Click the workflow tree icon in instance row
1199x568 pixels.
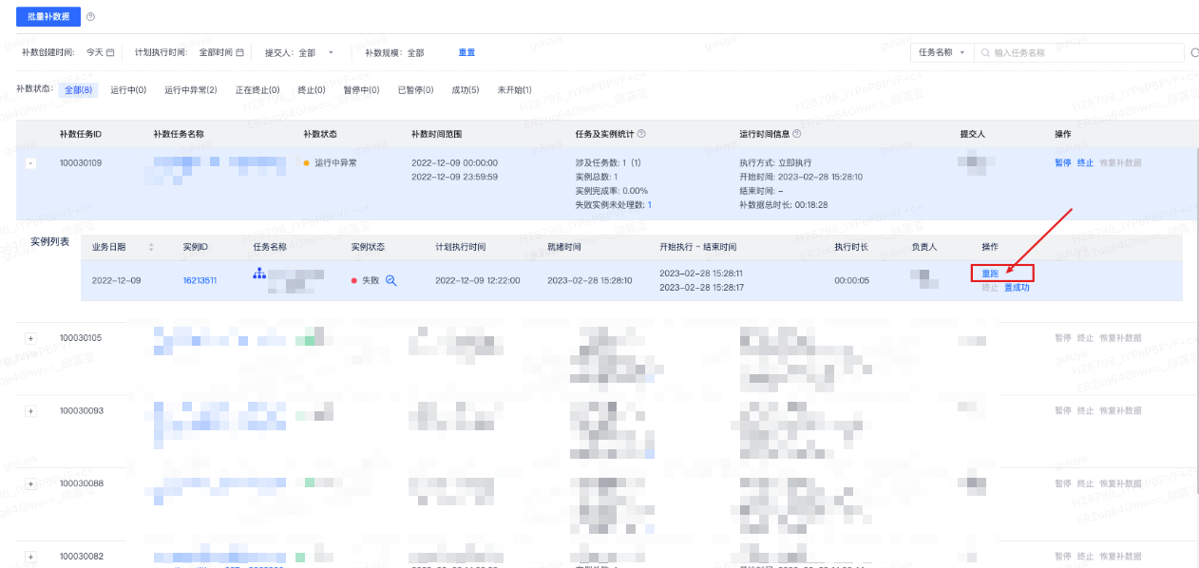(259, 274)
